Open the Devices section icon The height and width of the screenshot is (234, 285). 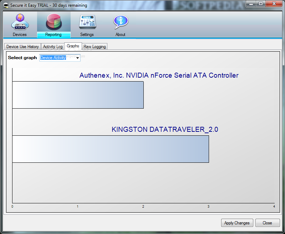tap(20, 22)
